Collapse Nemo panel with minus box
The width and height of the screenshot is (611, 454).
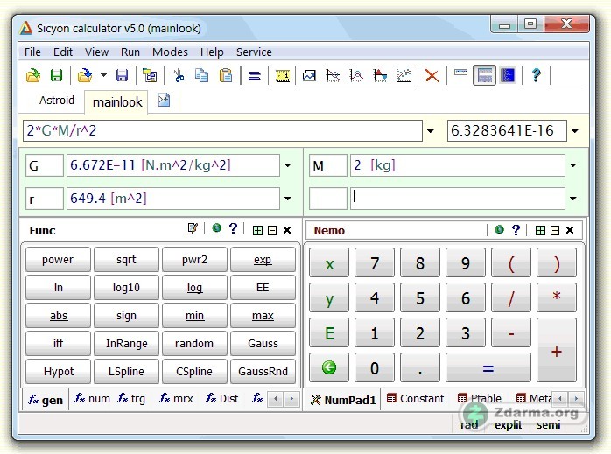click(555, 231)
